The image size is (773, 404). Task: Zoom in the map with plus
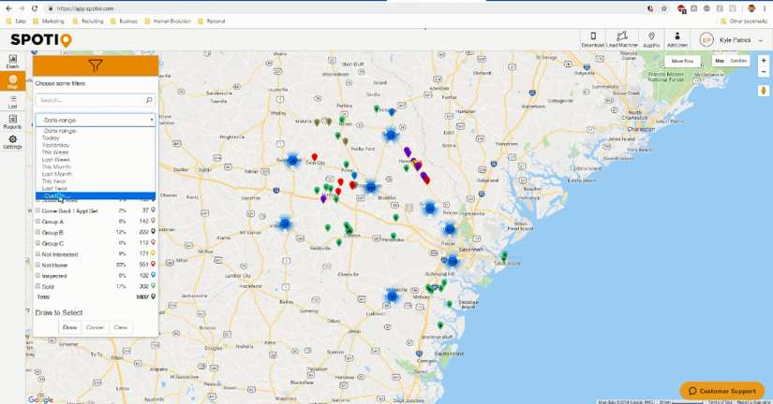pos(764,61)
